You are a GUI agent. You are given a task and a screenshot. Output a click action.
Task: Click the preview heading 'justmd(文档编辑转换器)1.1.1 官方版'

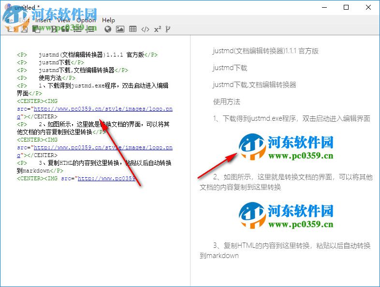pyautogui.click(x=265, y=51)
